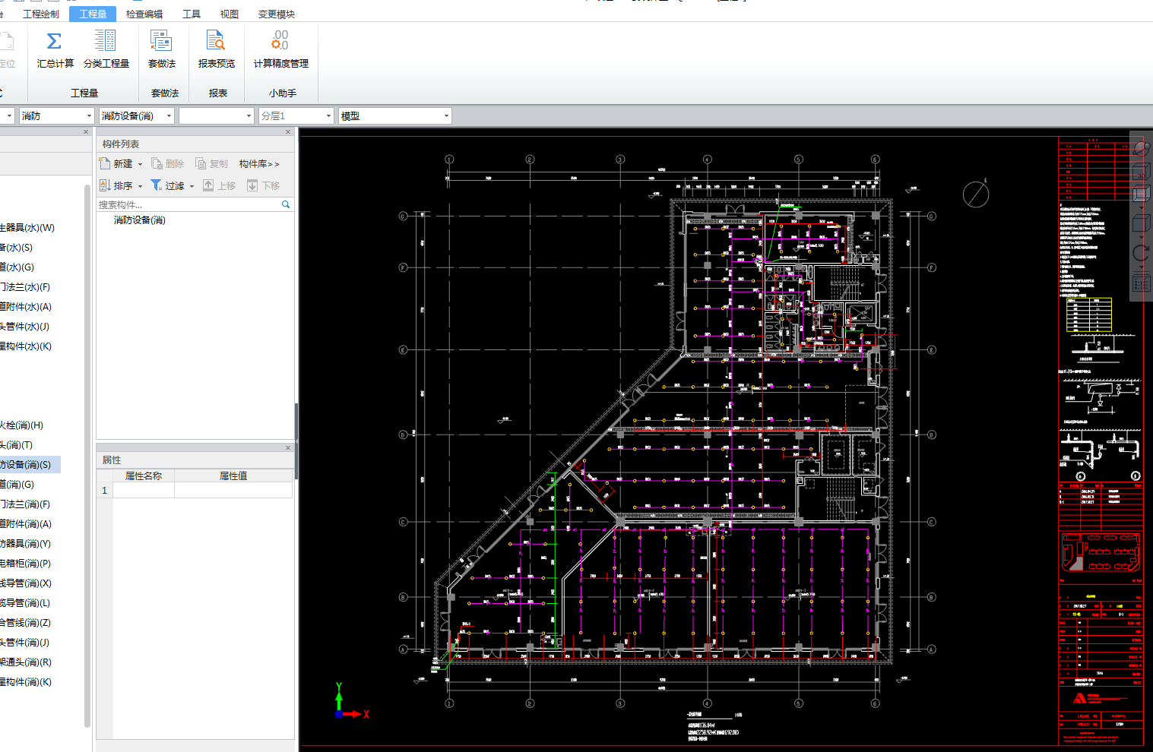Screen dimensions: 1153x752
Task: Open 报表预览 report preview
Action: [x=217, y=49]
